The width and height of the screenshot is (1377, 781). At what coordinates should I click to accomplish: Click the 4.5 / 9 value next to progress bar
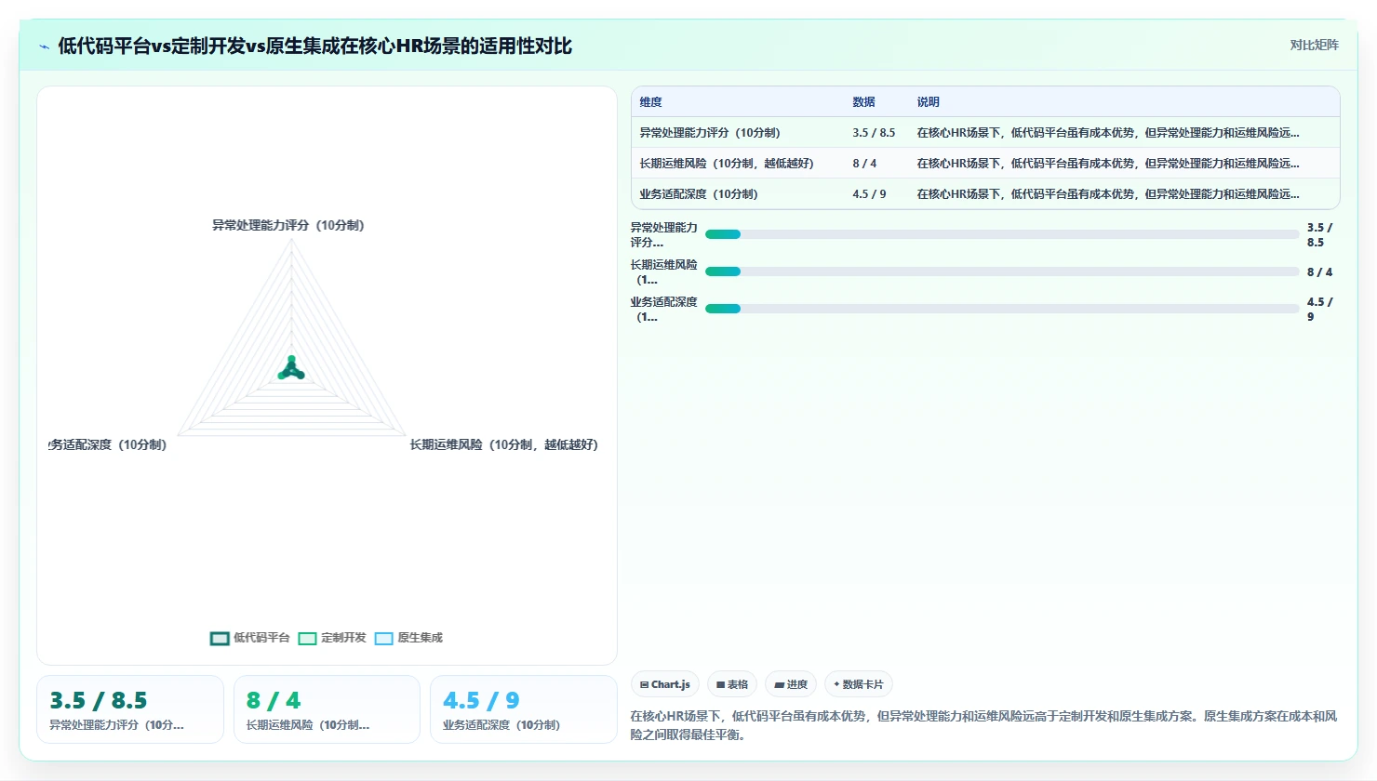1319,309
